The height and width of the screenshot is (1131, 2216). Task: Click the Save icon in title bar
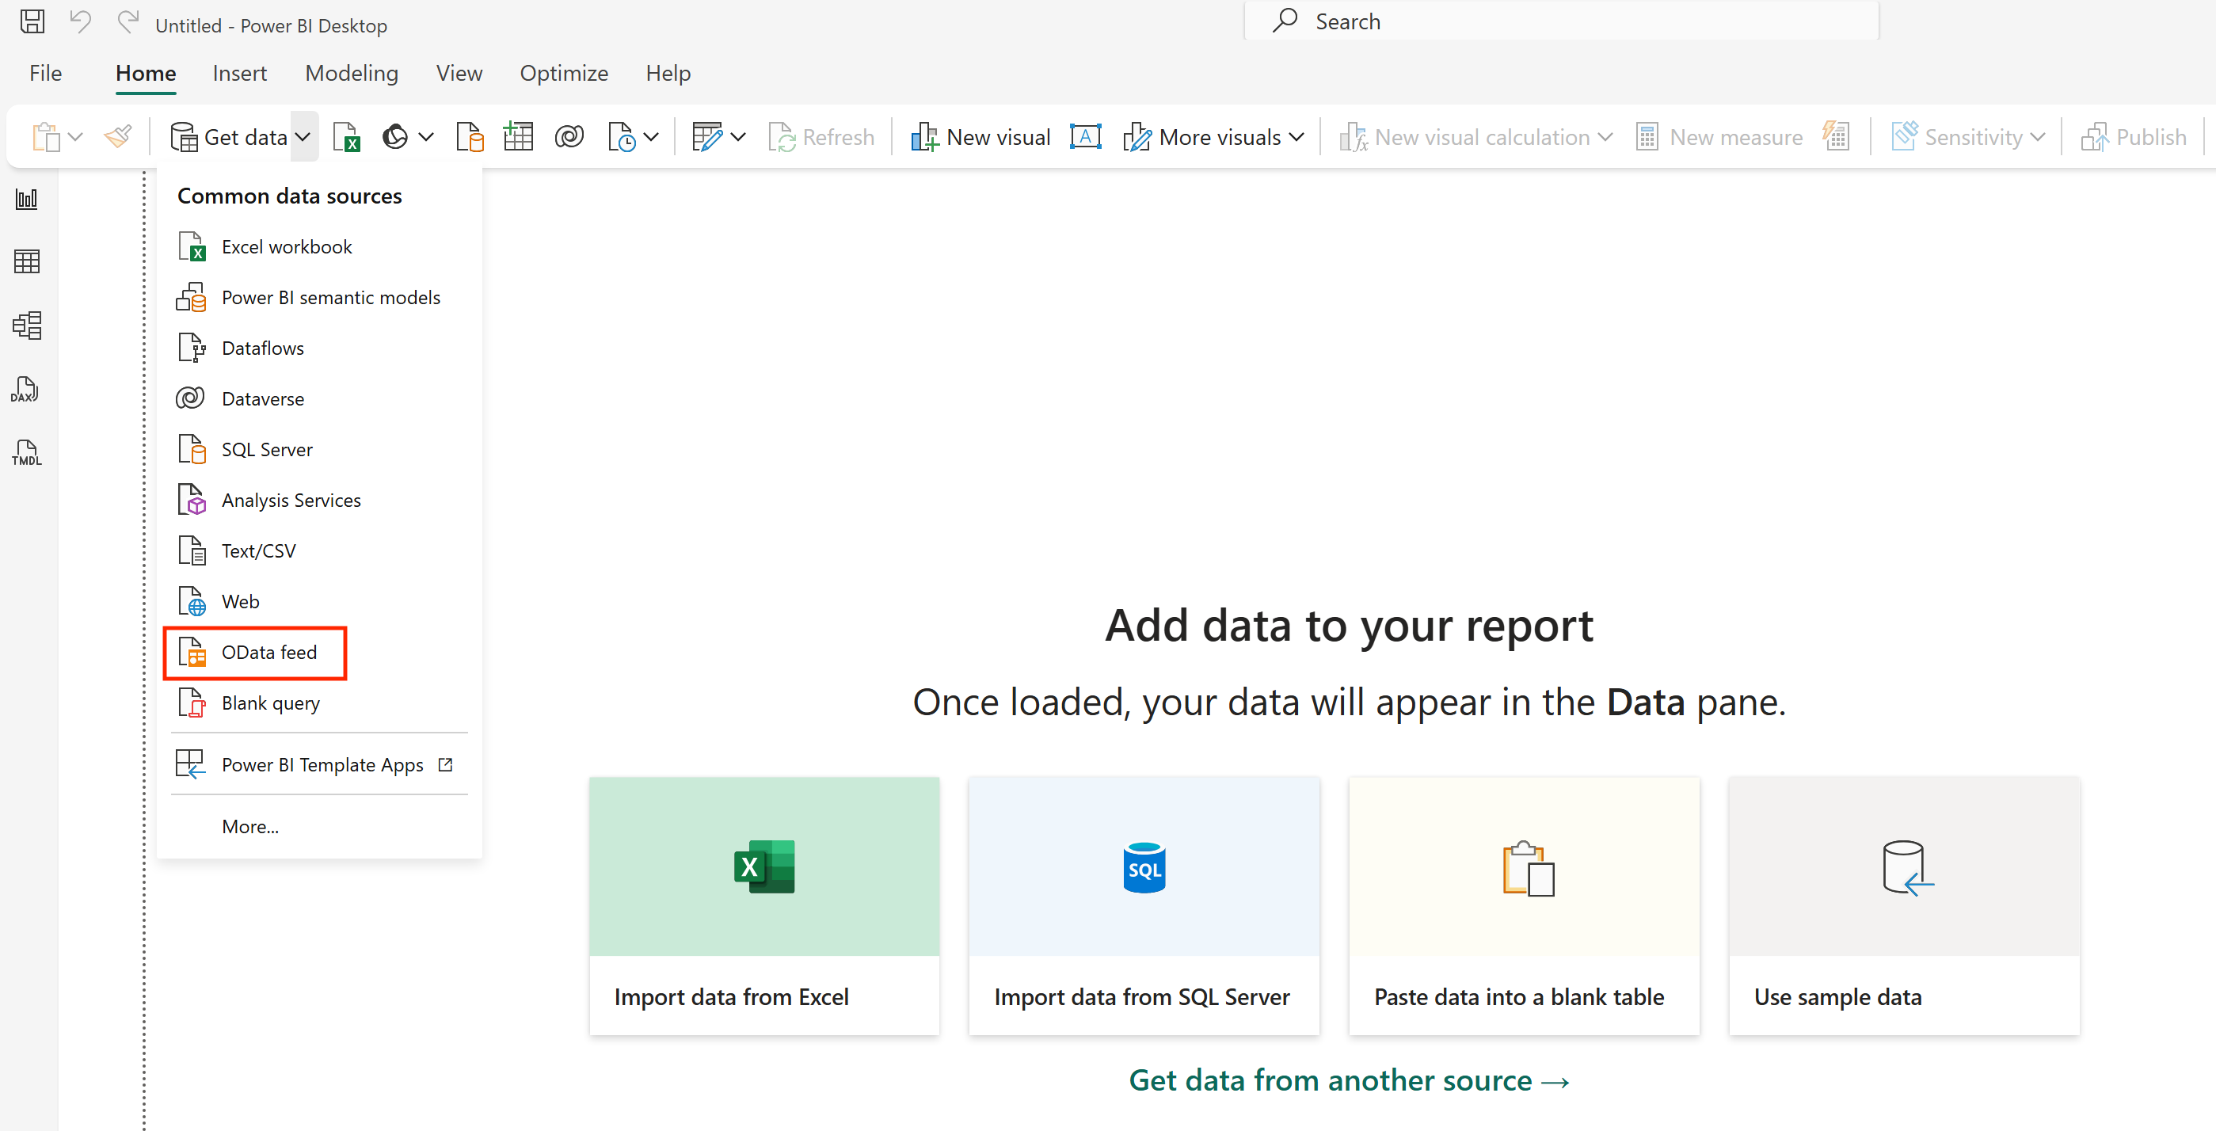(32, 21)
